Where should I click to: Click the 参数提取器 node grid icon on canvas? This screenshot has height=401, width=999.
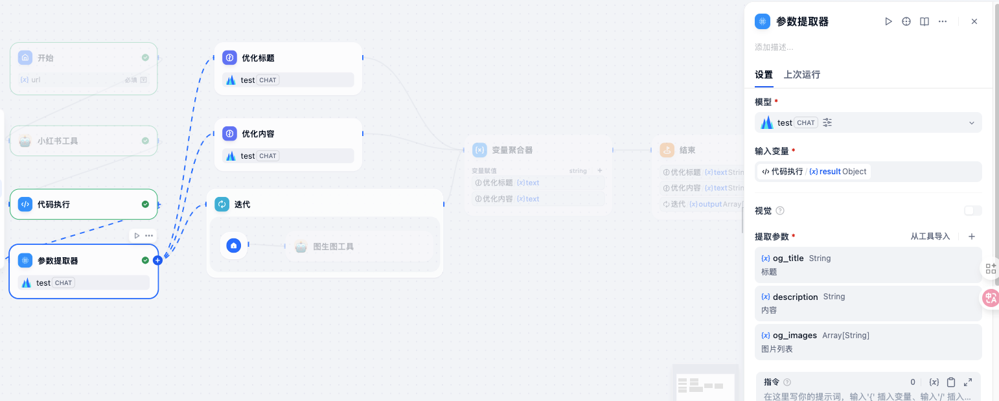[25, 260]
